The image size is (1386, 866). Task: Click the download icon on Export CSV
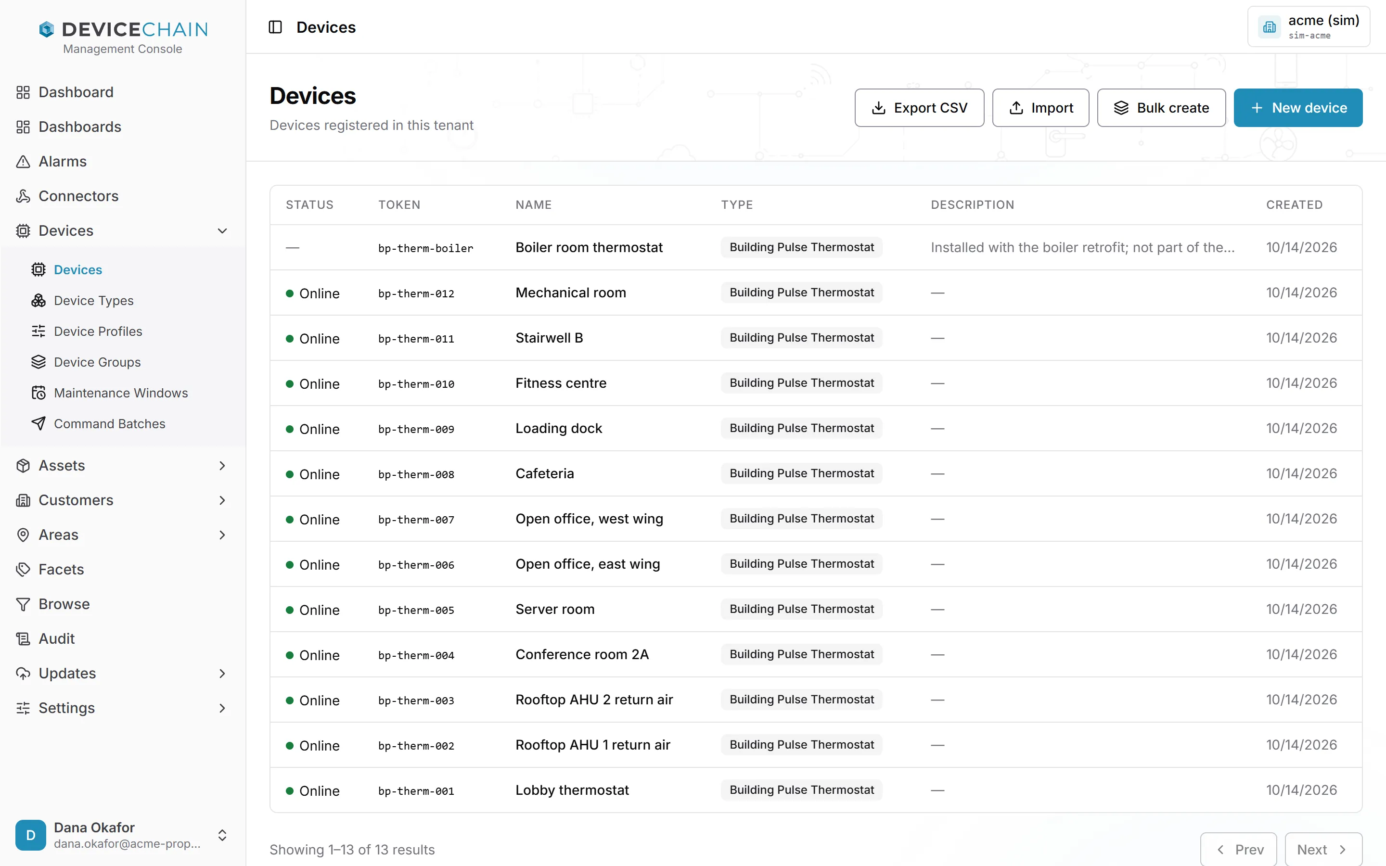tap(879, 108)
